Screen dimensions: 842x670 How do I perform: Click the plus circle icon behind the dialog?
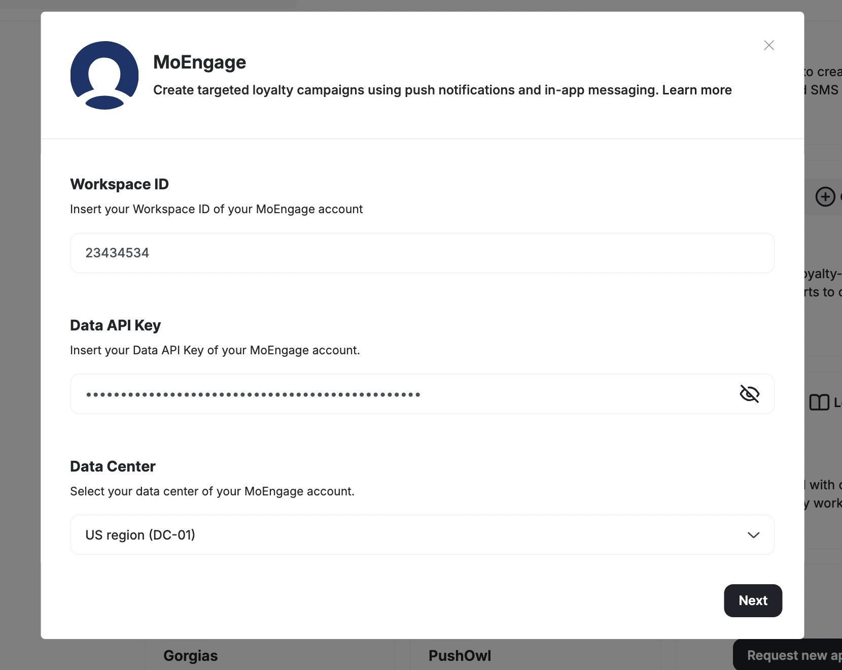tap(825, 196)
